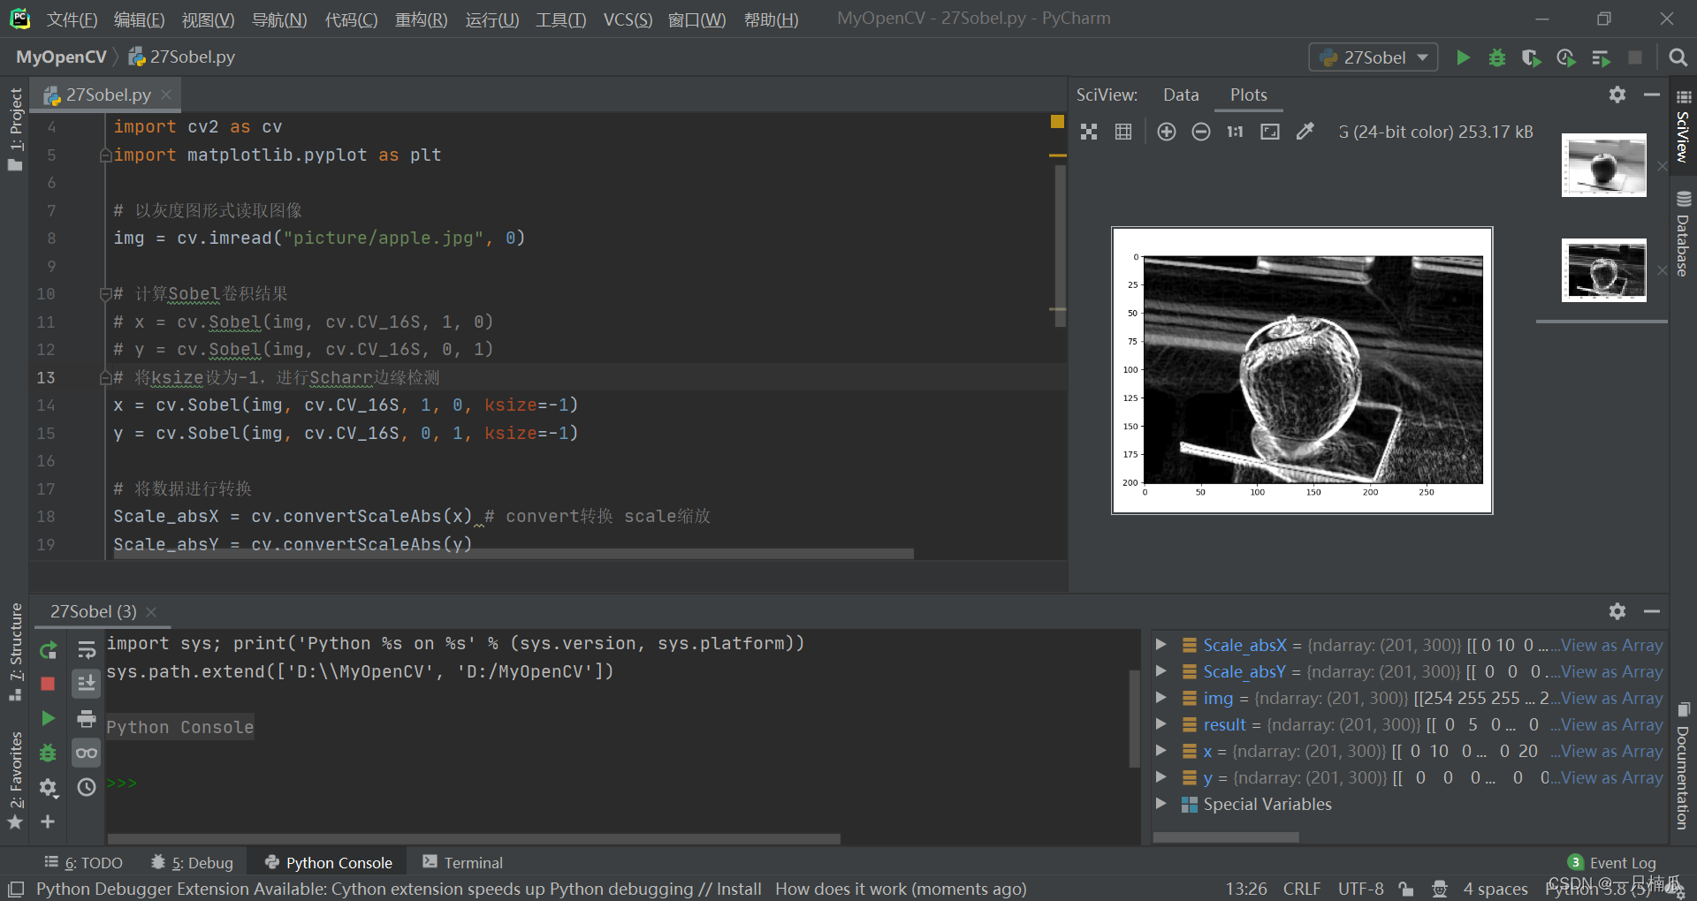
Task: Click Install in the debugger notification
Action: coord(740,889)
